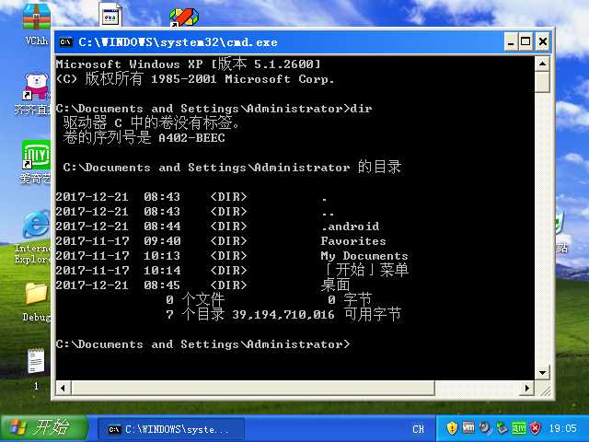Select the document icon at top of desktop
This screenshot has height=442, width=589.
pyautogui.click(x=110, y=15)
